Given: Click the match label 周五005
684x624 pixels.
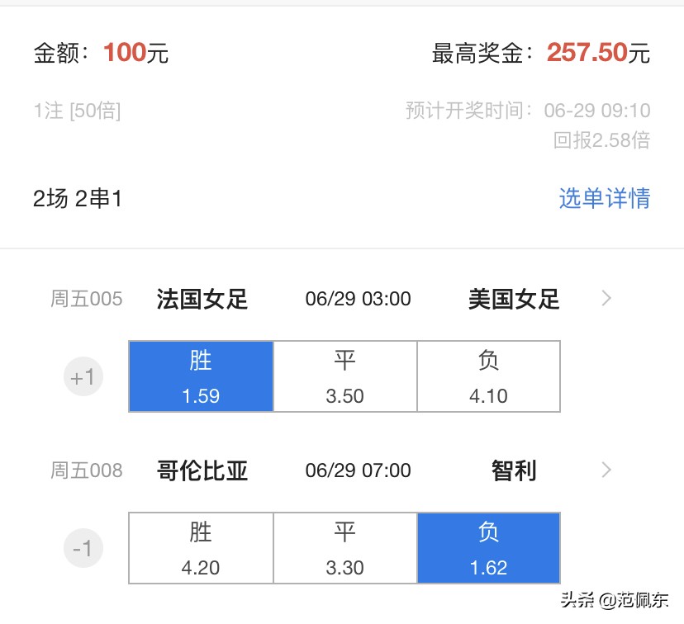Looking at the screenshot, I should click(x=86, y=300).
